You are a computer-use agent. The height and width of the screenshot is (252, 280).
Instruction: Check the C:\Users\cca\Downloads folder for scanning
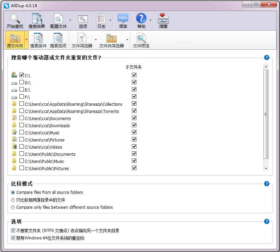(x=22, y=125)
